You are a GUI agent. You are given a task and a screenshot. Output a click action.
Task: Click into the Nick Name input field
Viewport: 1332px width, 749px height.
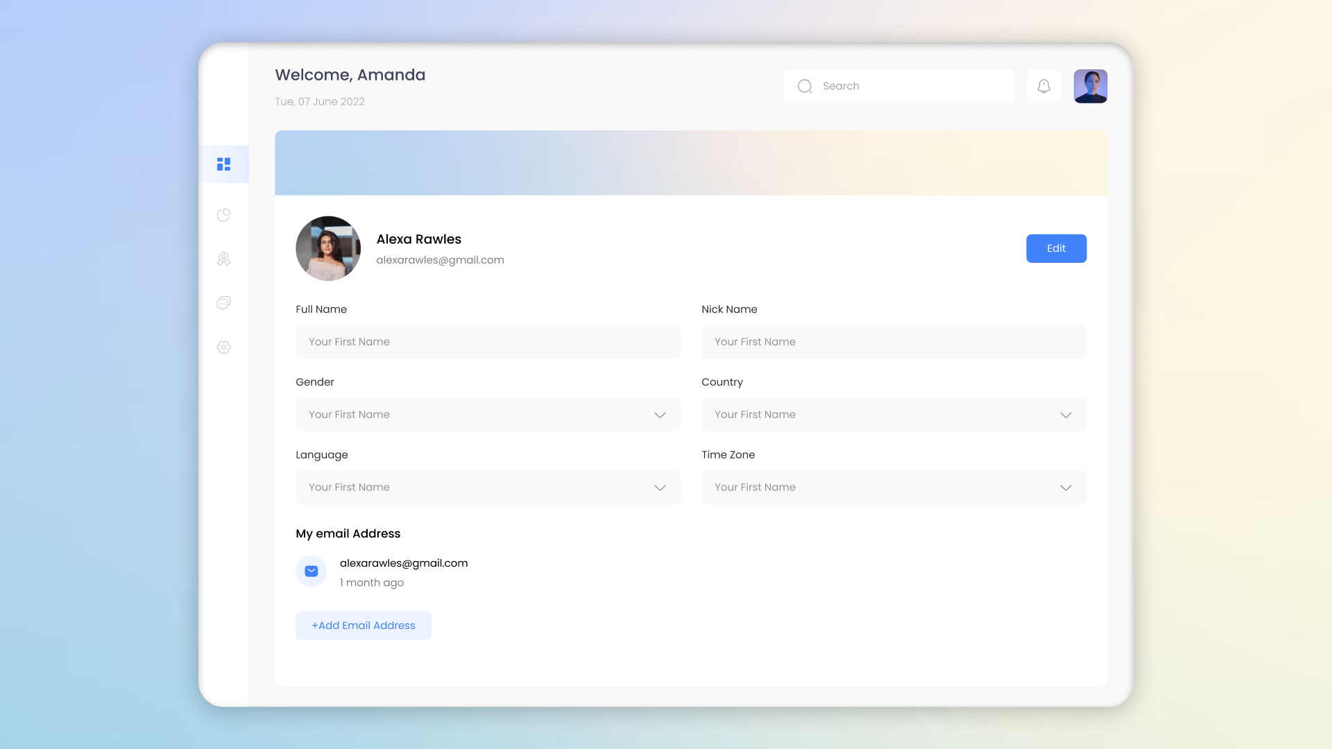point(894,342)
